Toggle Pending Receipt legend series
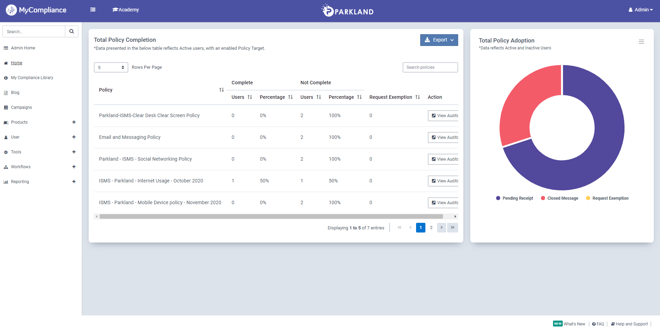Screen dimensions: 660x332 pos(514,198)
